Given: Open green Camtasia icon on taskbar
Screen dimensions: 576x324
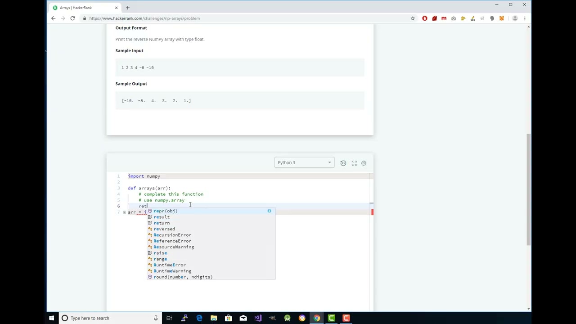Looking at the screenshot, I should 331,318.
